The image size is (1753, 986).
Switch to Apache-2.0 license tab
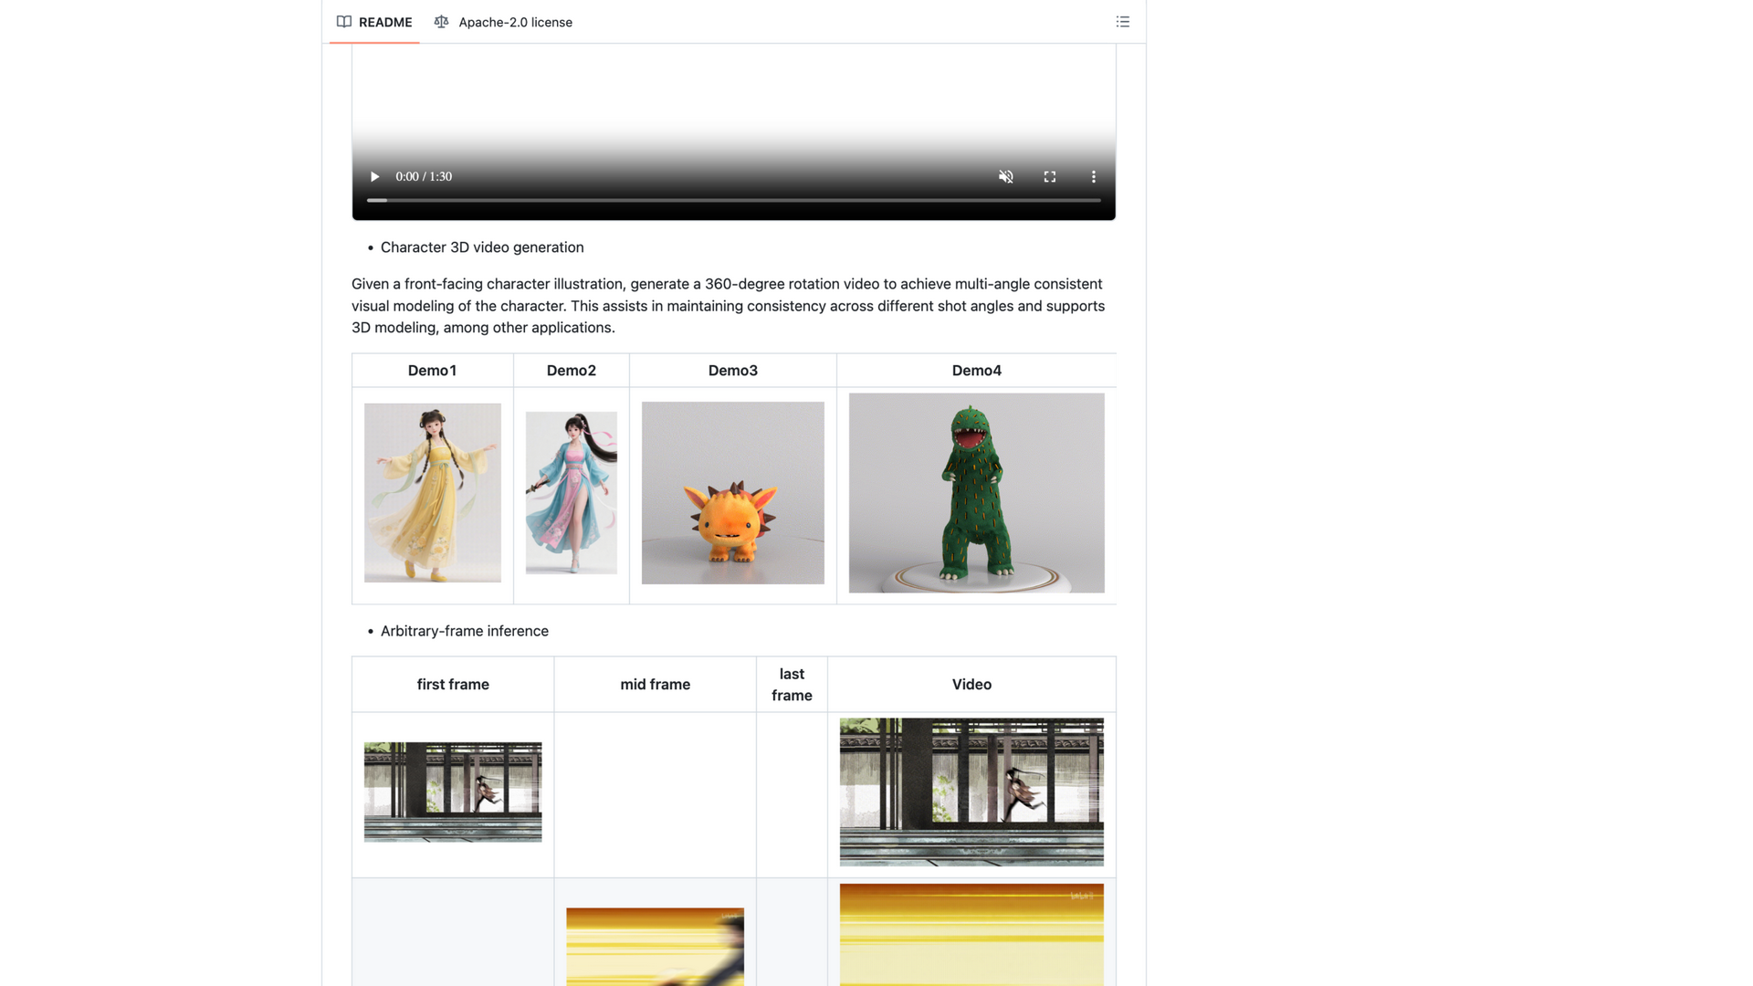pyautogui.click(x=503, y=22)
